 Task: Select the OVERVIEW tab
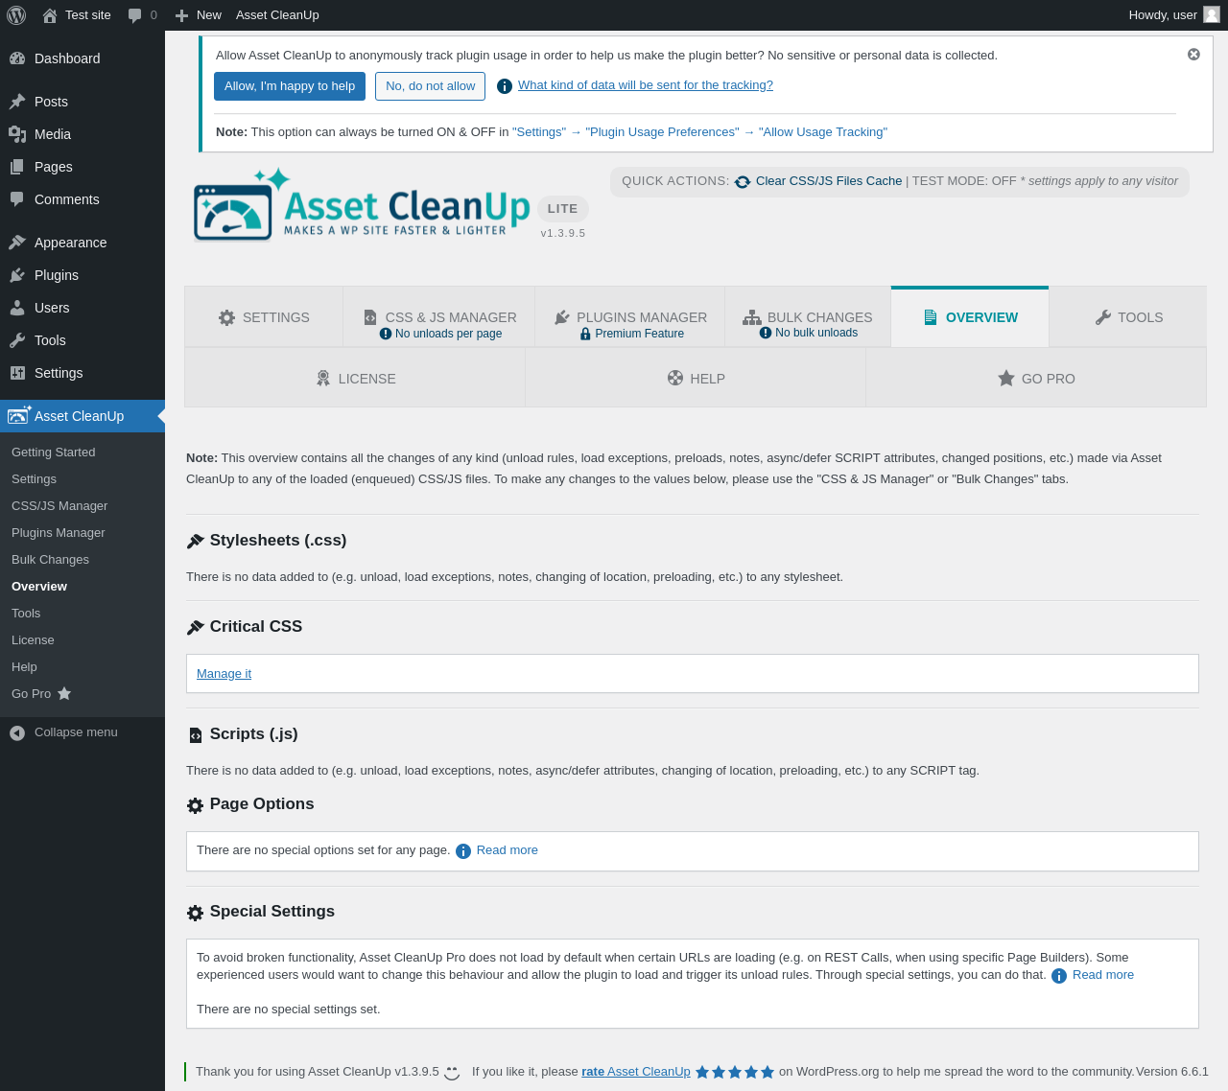click(970, 317)
